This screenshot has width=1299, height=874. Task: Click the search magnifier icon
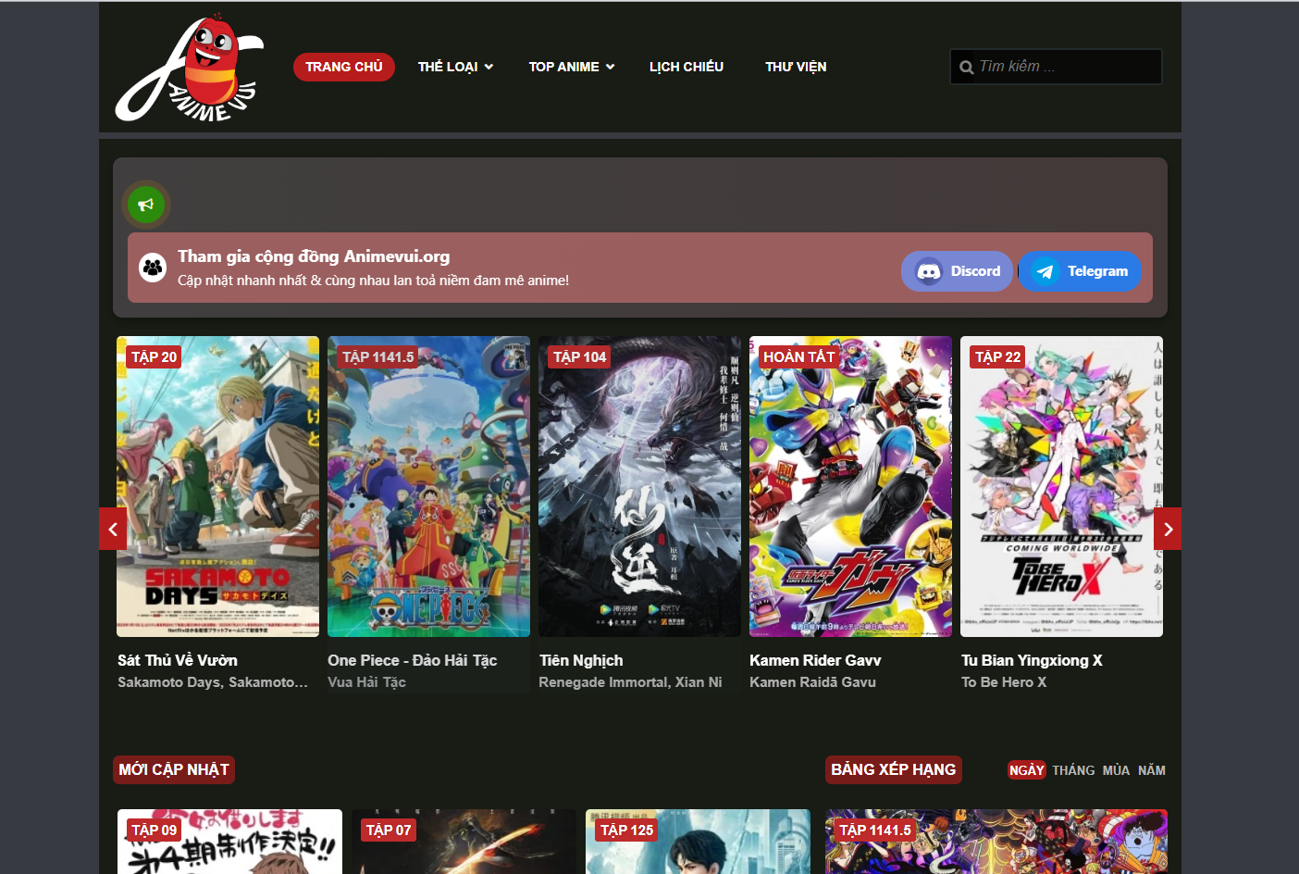click(x=967, y=68)
